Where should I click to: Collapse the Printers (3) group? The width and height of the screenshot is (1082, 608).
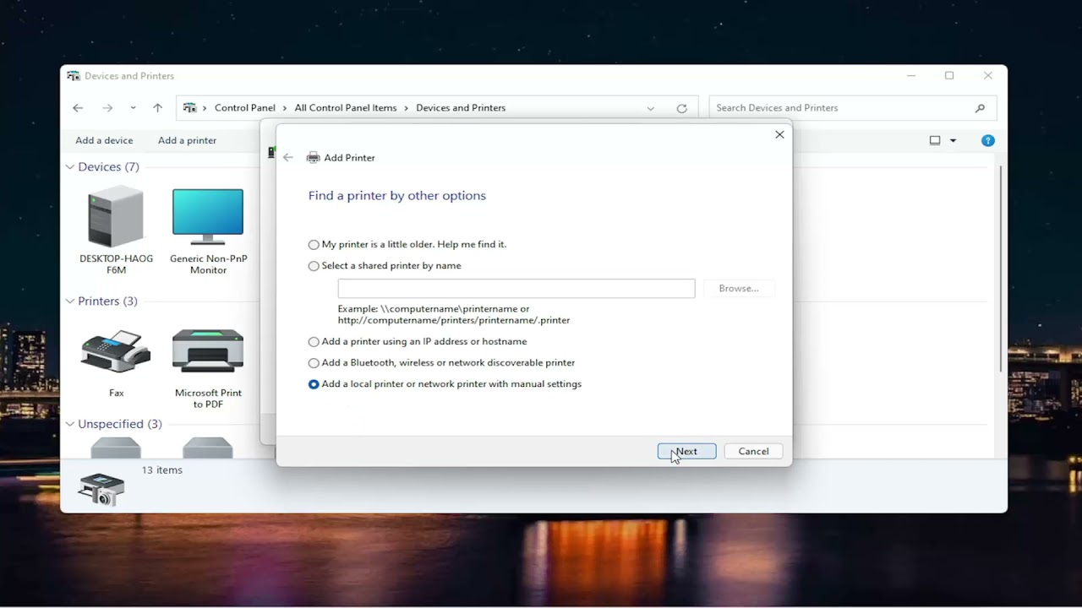[70, 301]
